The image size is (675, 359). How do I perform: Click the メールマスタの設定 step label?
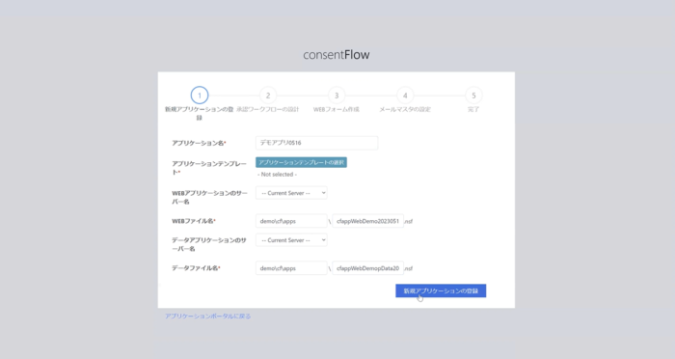point(405,109)
